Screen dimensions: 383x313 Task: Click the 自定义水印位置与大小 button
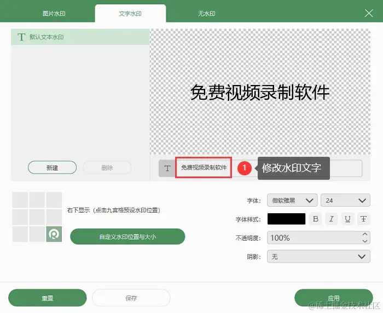pyautogui.click(x=127, y=236)
